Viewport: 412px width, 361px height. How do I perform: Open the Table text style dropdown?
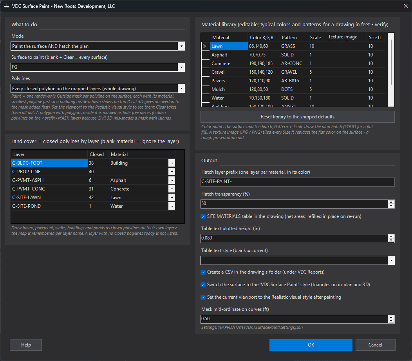pyautogui.click(x=391, y=261)
